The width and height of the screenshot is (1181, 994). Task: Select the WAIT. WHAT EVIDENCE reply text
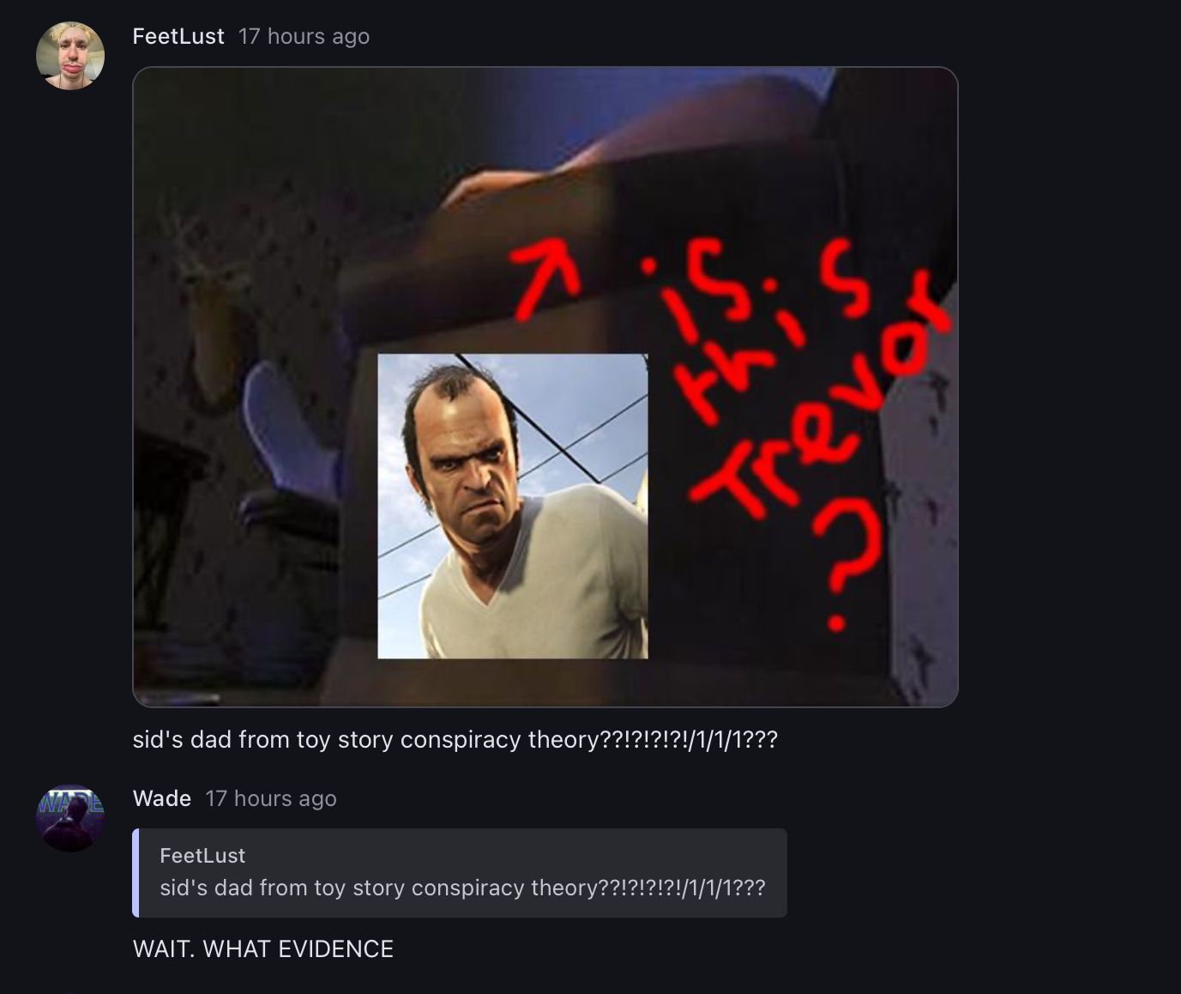[x=263, y=949]
